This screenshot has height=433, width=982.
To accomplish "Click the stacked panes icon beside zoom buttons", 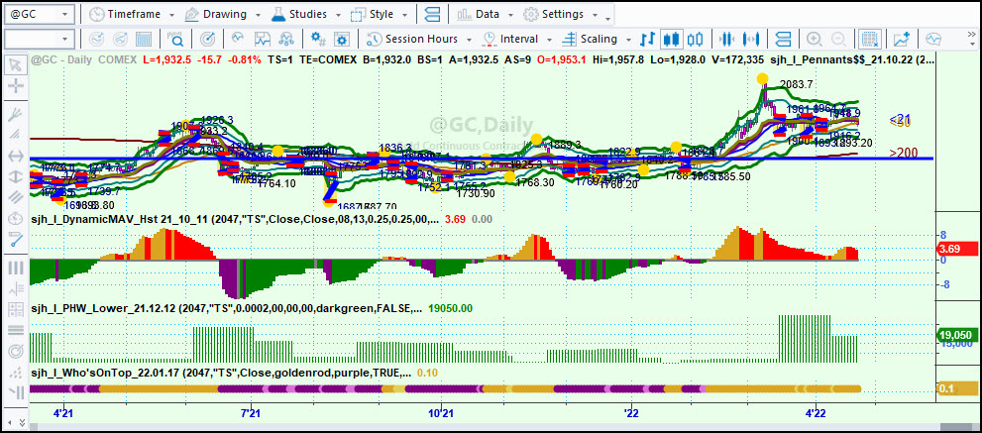I will tap(783, 39).
